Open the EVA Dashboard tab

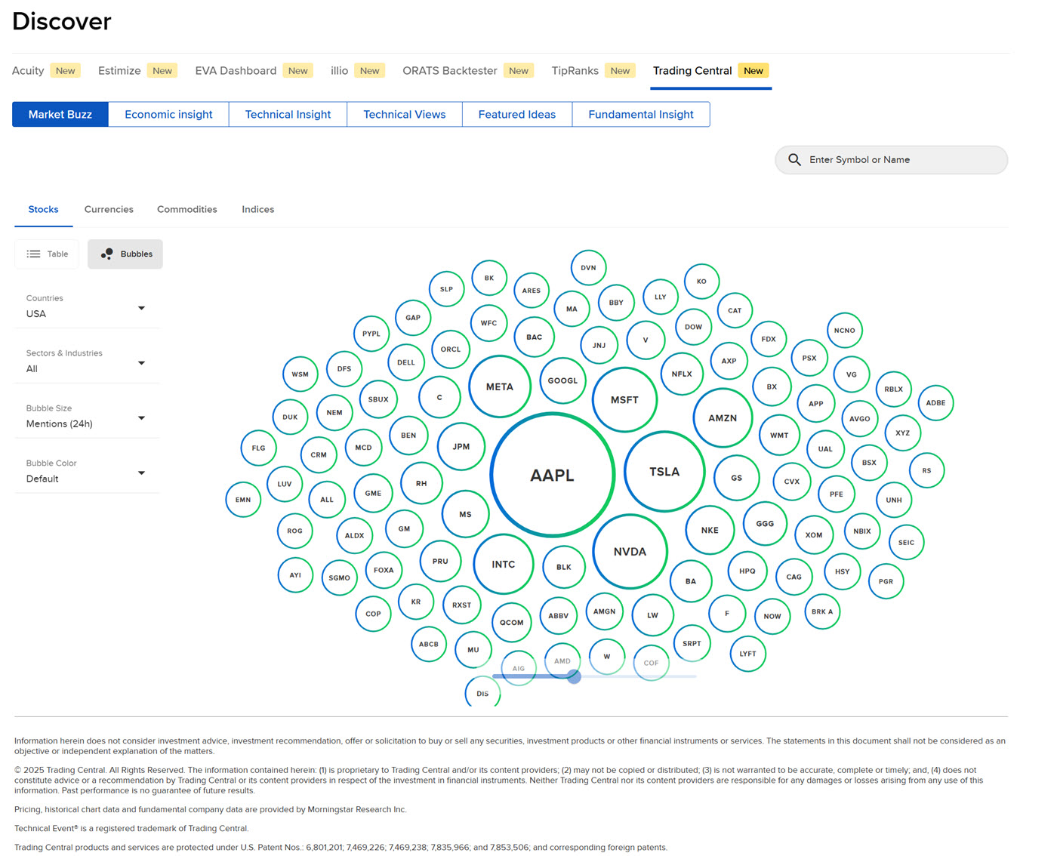[x=254, y=71]
